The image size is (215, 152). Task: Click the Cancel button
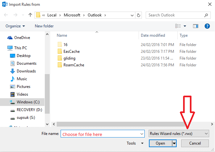tap(195, 143)
